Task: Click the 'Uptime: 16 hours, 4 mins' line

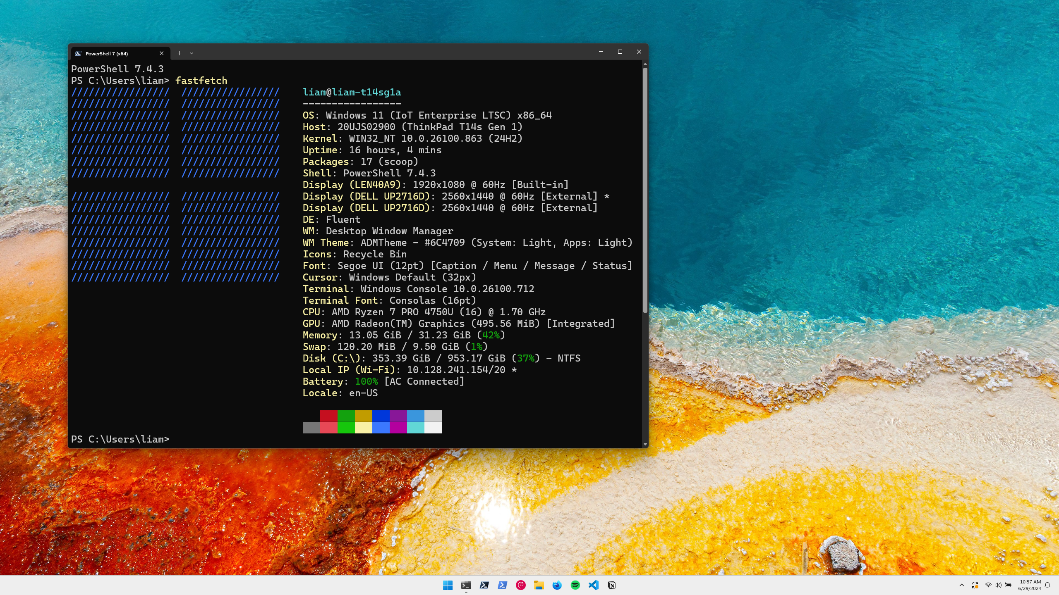Action: [x=372, y=150]
